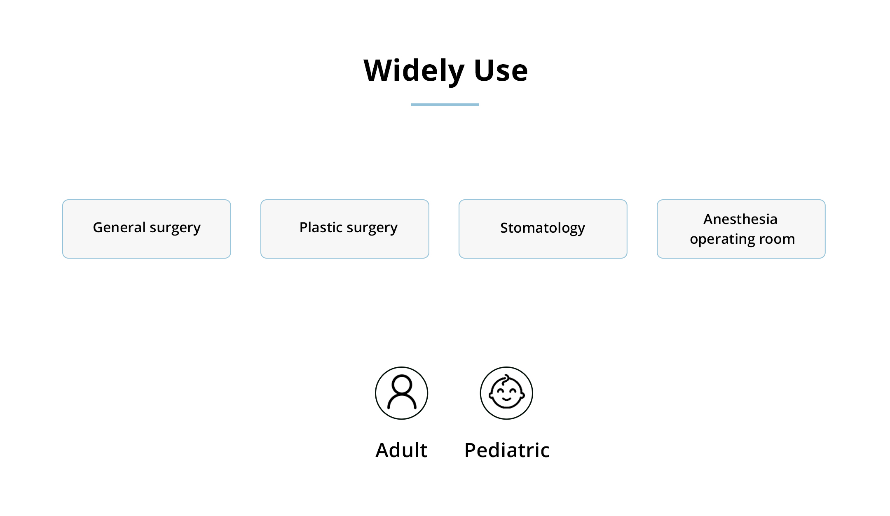This screenshot has width=890, height=516.
Task: Click the word "Anesthesia" in the last box
Action: (740, 219)
